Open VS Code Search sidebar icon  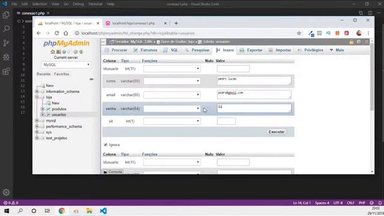pyautogui.click(x=6, y=29)
